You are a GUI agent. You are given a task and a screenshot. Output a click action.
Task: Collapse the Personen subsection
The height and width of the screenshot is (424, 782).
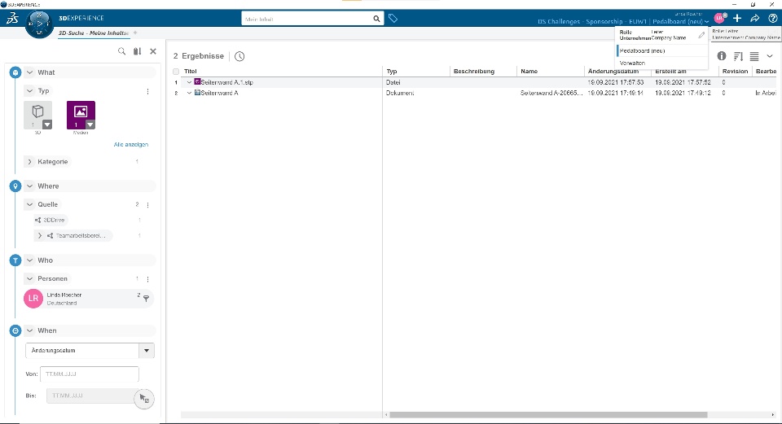29,279
